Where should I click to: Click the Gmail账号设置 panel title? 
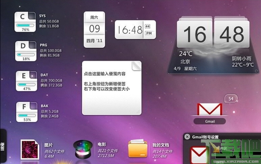pyautogui.click(x=205, y=137)
